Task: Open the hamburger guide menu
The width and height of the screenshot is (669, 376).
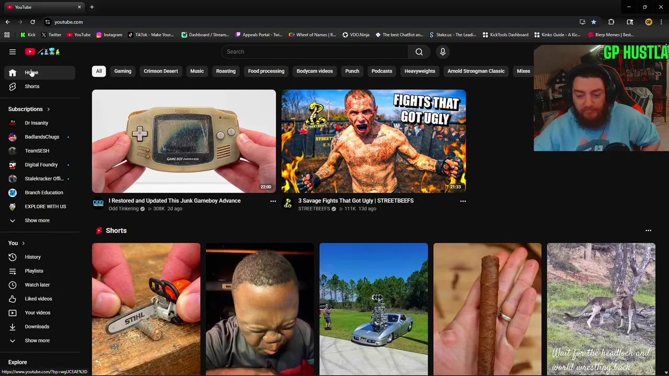Action: (x=13, y=52)
